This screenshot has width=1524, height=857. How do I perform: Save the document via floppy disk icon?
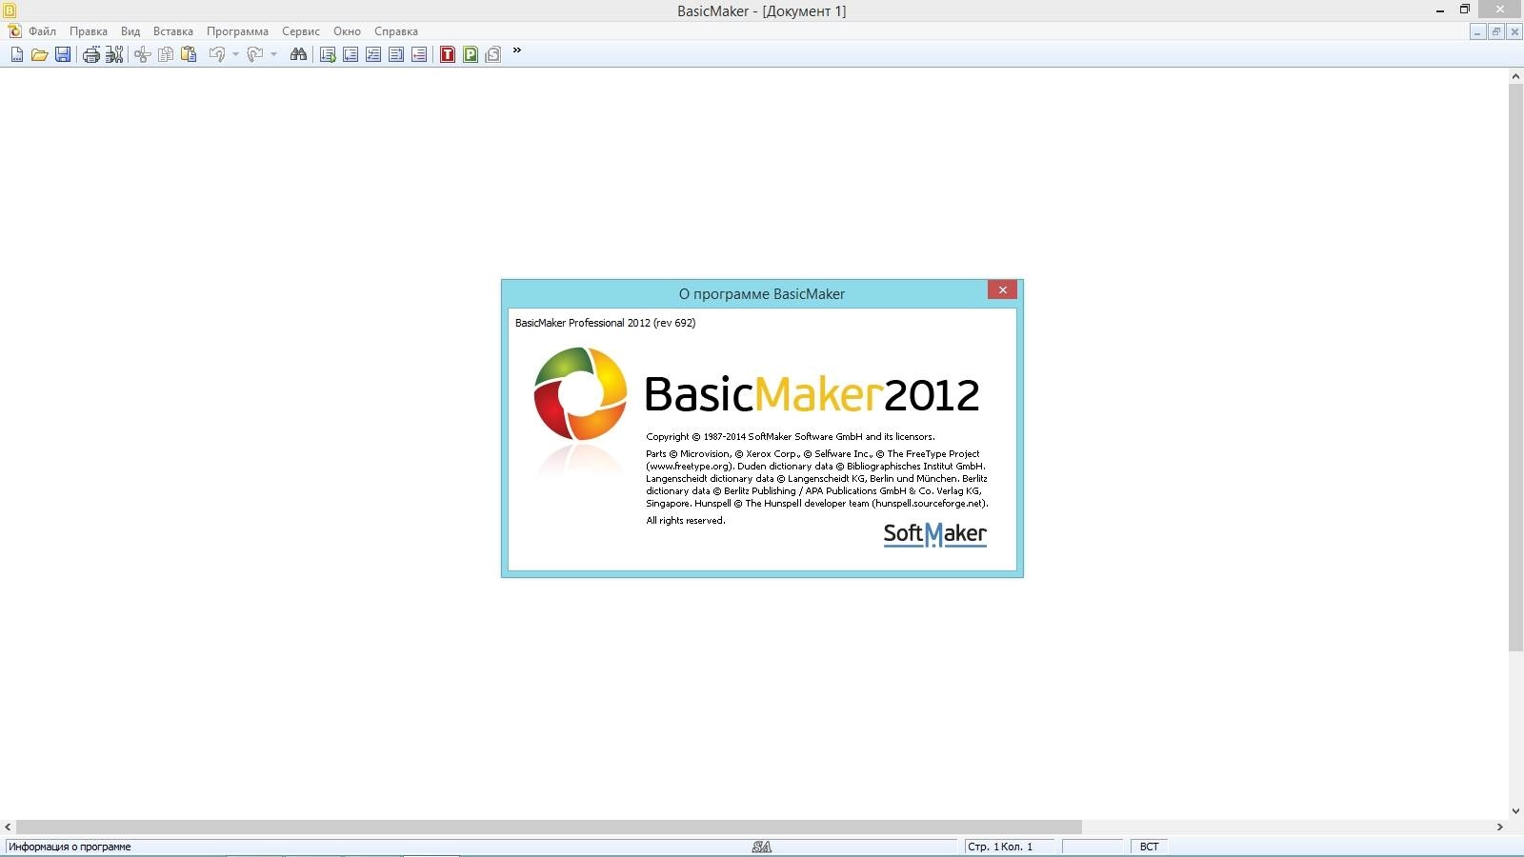tap(63, 54)
